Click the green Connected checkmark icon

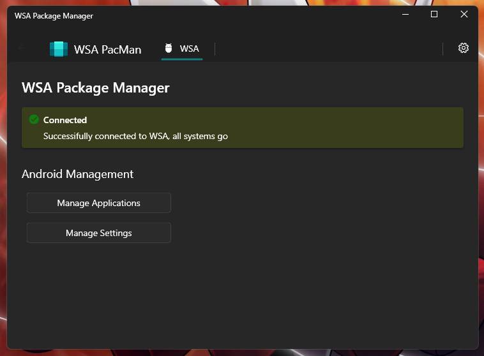tap(34, 119)
